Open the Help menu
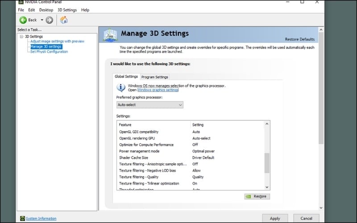 click(85, 10)
